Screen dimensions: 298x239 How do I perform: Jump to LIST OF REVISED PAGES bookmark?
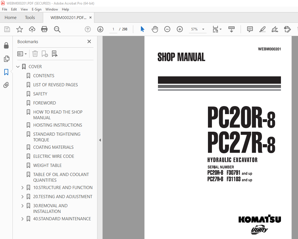coord(55,85)
